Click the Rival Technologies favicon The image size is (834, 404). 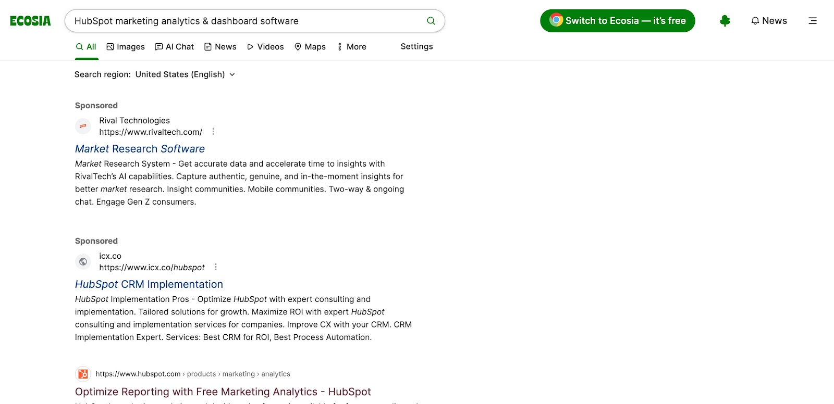coord(83,127)
